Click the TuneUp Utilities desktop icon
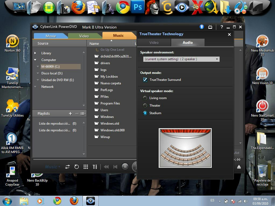This screenshot has height=206, width=275. click(x=12, y=109)
